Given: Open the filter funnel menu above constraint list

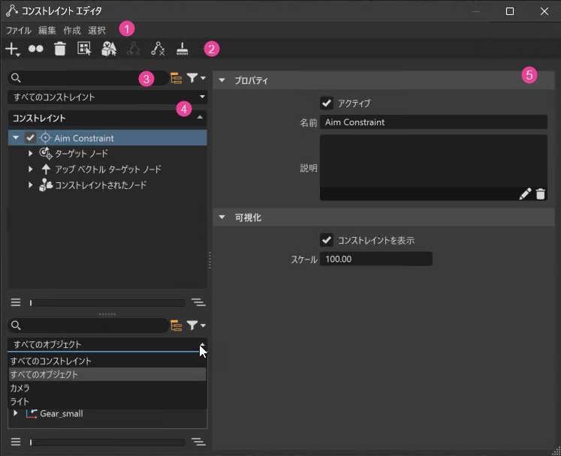Looking at the screenshot, I should [x=196, y=77].
